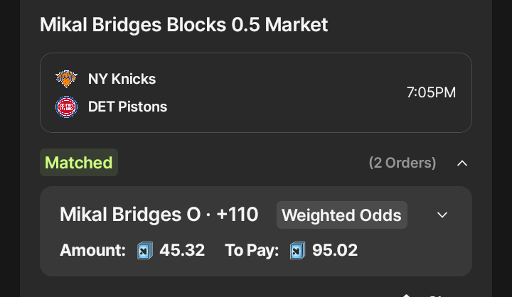512x297 pixels.
Task: Expand the Mikal Bridges O order details
Action: (442, 215)
